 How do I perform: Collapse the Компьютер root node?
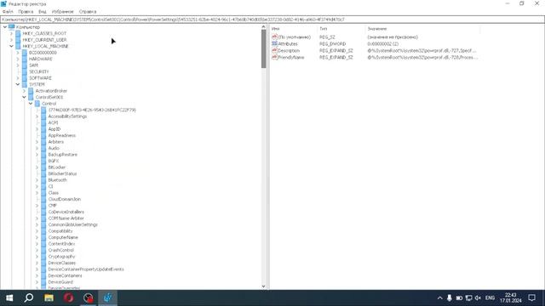click(x=5, y=27)
